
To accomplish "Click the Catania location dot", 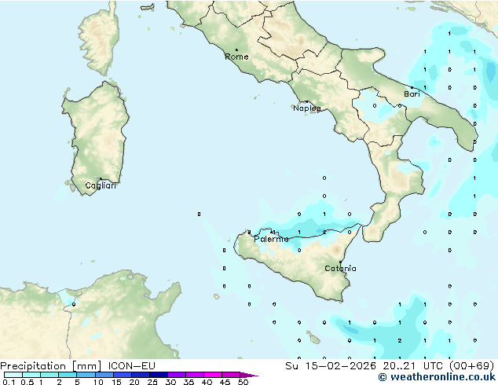I will tap(340, 262).
